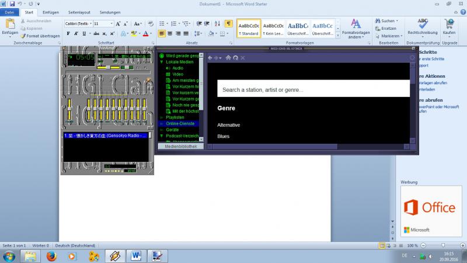
Task: Decrease paragraph indent in Word ribbon
Action: point(199,23)
